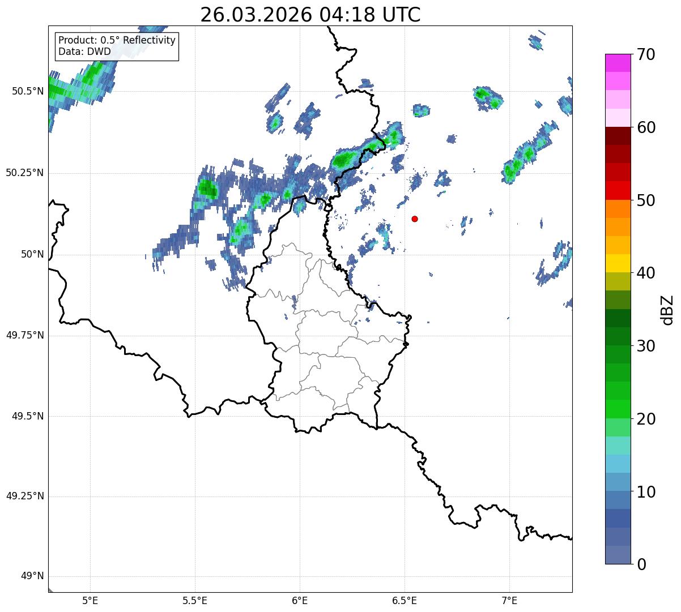Click the colorbar value 10
681x612 pixels.
[x=646, y=491]
